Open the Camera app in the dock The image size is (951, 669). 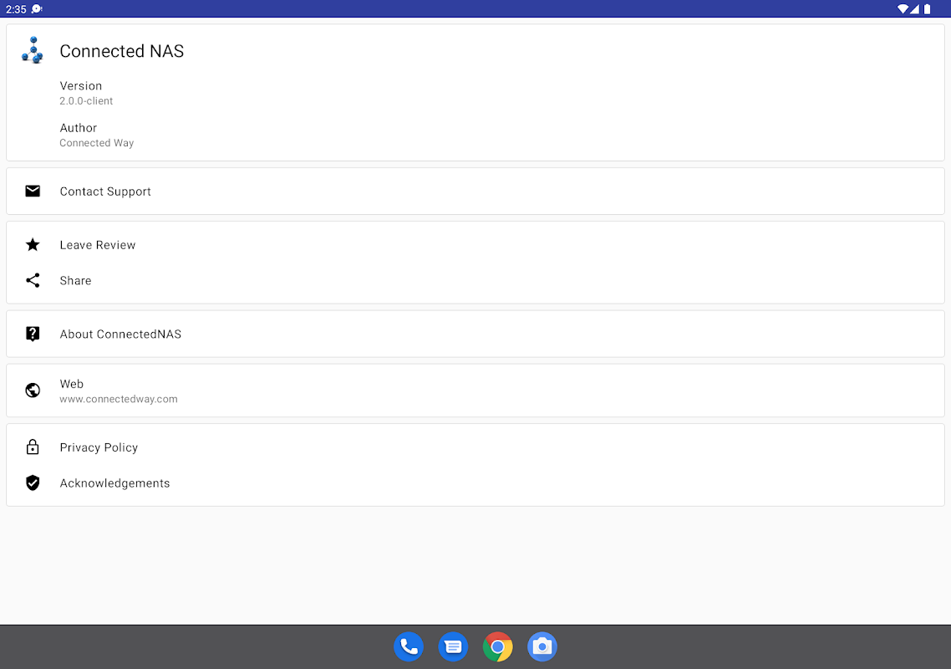pyautogui.click(x=542, y=647)
